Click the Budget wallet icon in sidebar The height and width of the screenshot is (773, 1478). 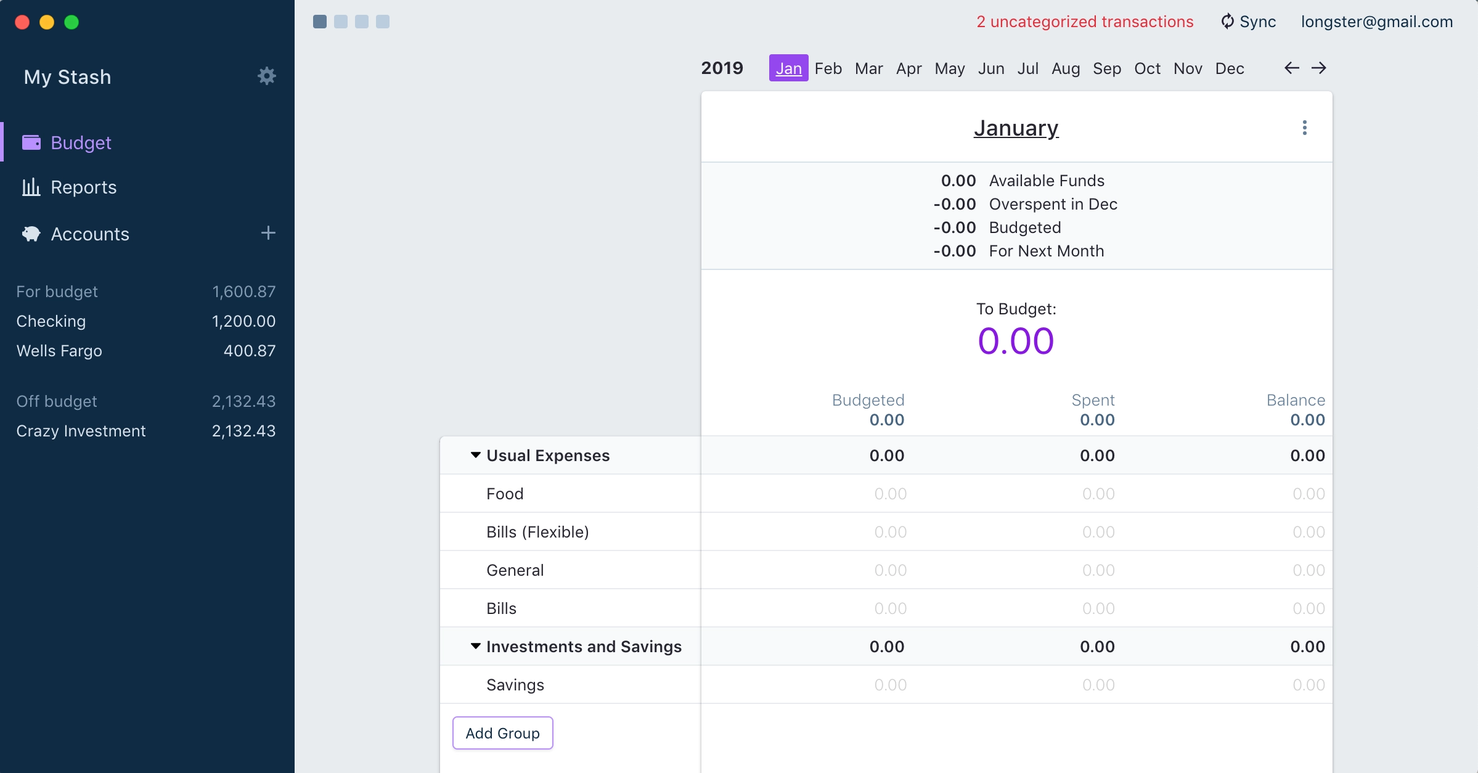click(31, 142)
